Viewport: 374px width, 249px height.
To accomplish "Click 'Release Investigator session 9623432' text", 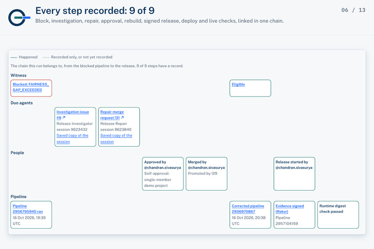I will (x=74, y=127).
